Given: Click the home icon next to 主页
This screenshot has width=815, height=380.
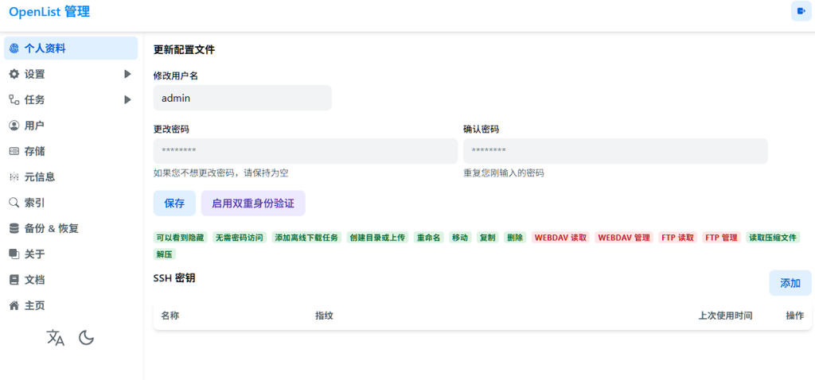Looking at the screenshot, I should pos(14,305).
